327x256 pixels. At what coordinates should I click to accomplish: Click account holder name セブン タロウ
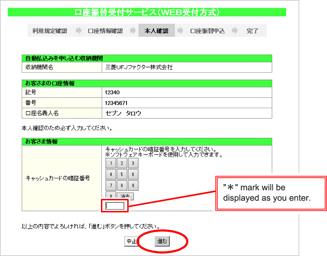(123, 113)
